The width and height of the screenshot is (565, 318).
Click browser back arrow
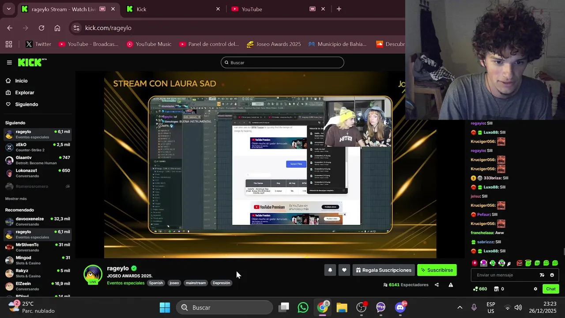coord(10,28)
